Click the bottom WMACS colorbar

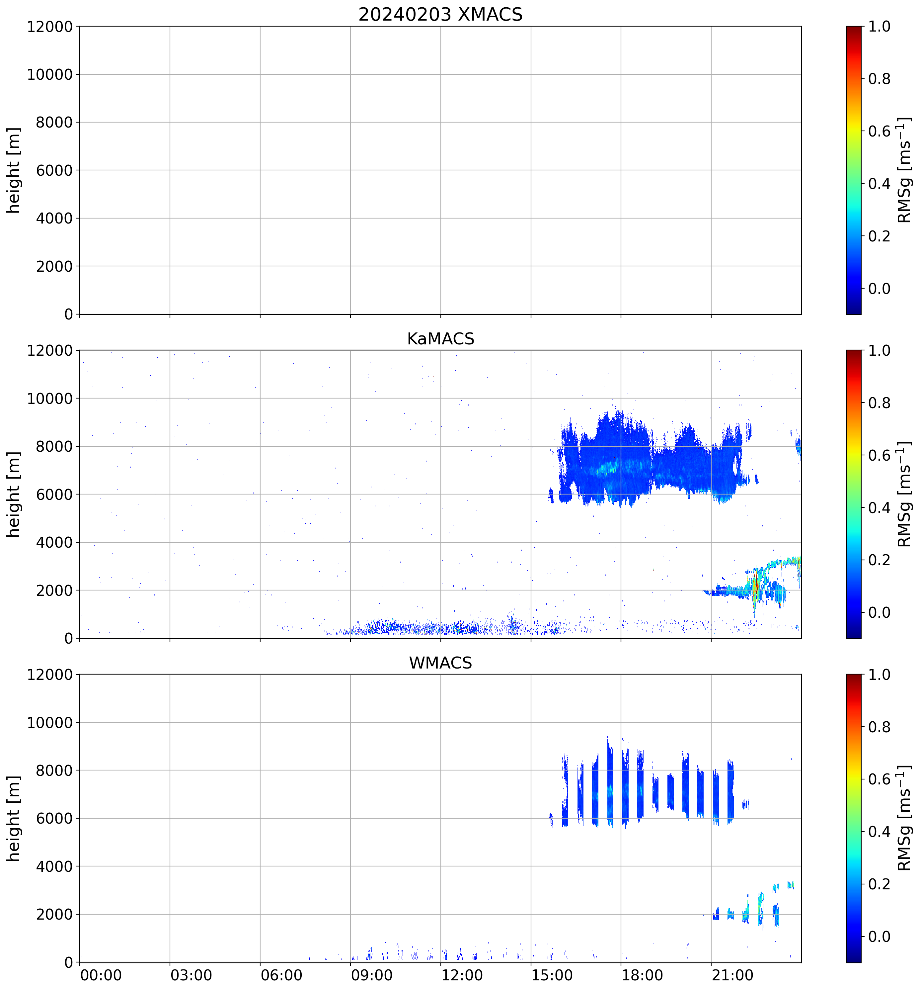(x=853, y=818)
